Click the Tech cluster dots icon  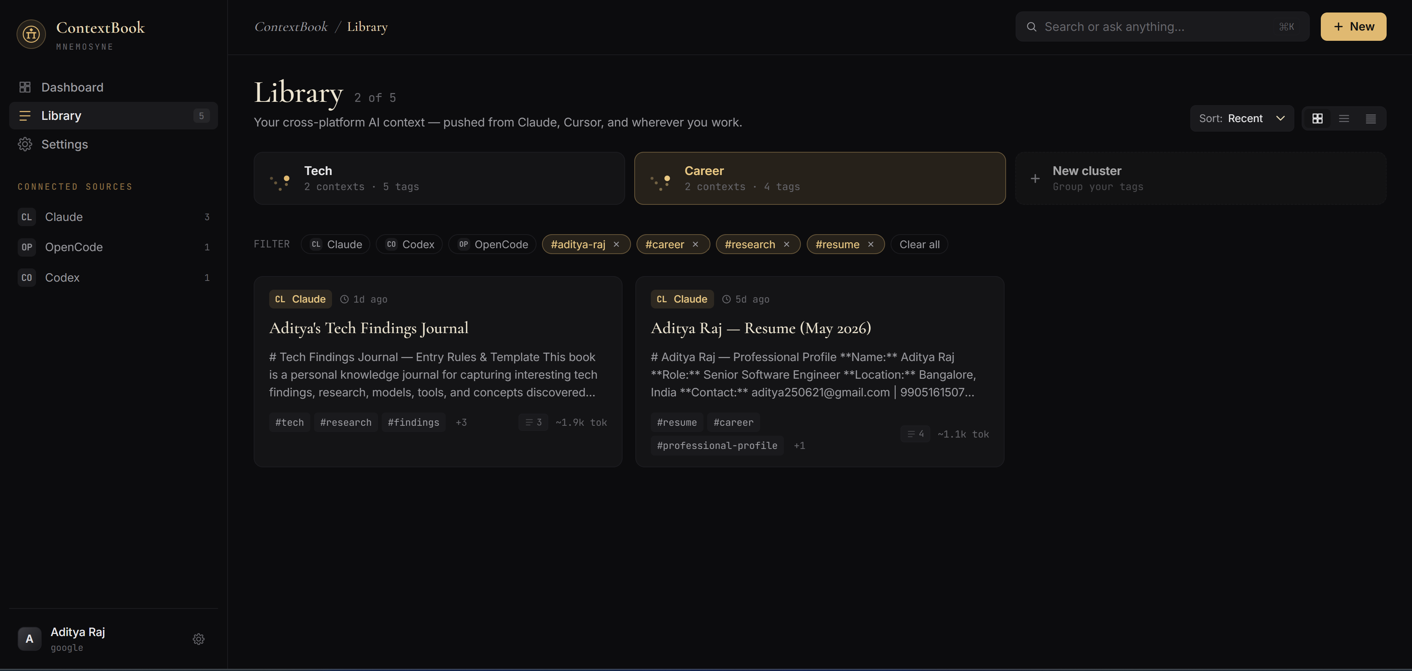point(280,183)
